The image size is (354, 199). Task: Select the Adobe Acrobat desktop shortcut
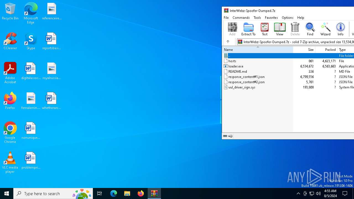click(x=10, y=73)
